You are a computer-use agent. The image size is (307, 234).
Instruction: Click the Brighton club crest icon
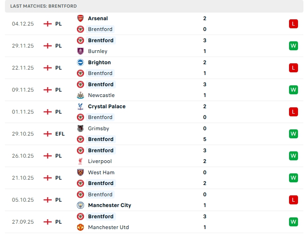coord(80,62)
